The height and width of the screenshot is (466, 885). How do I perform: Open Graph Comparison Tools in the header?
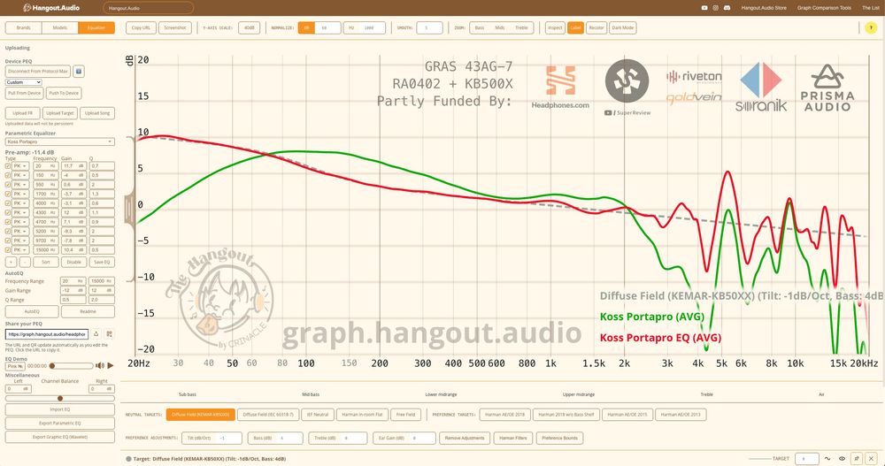[x=824, y=8]
